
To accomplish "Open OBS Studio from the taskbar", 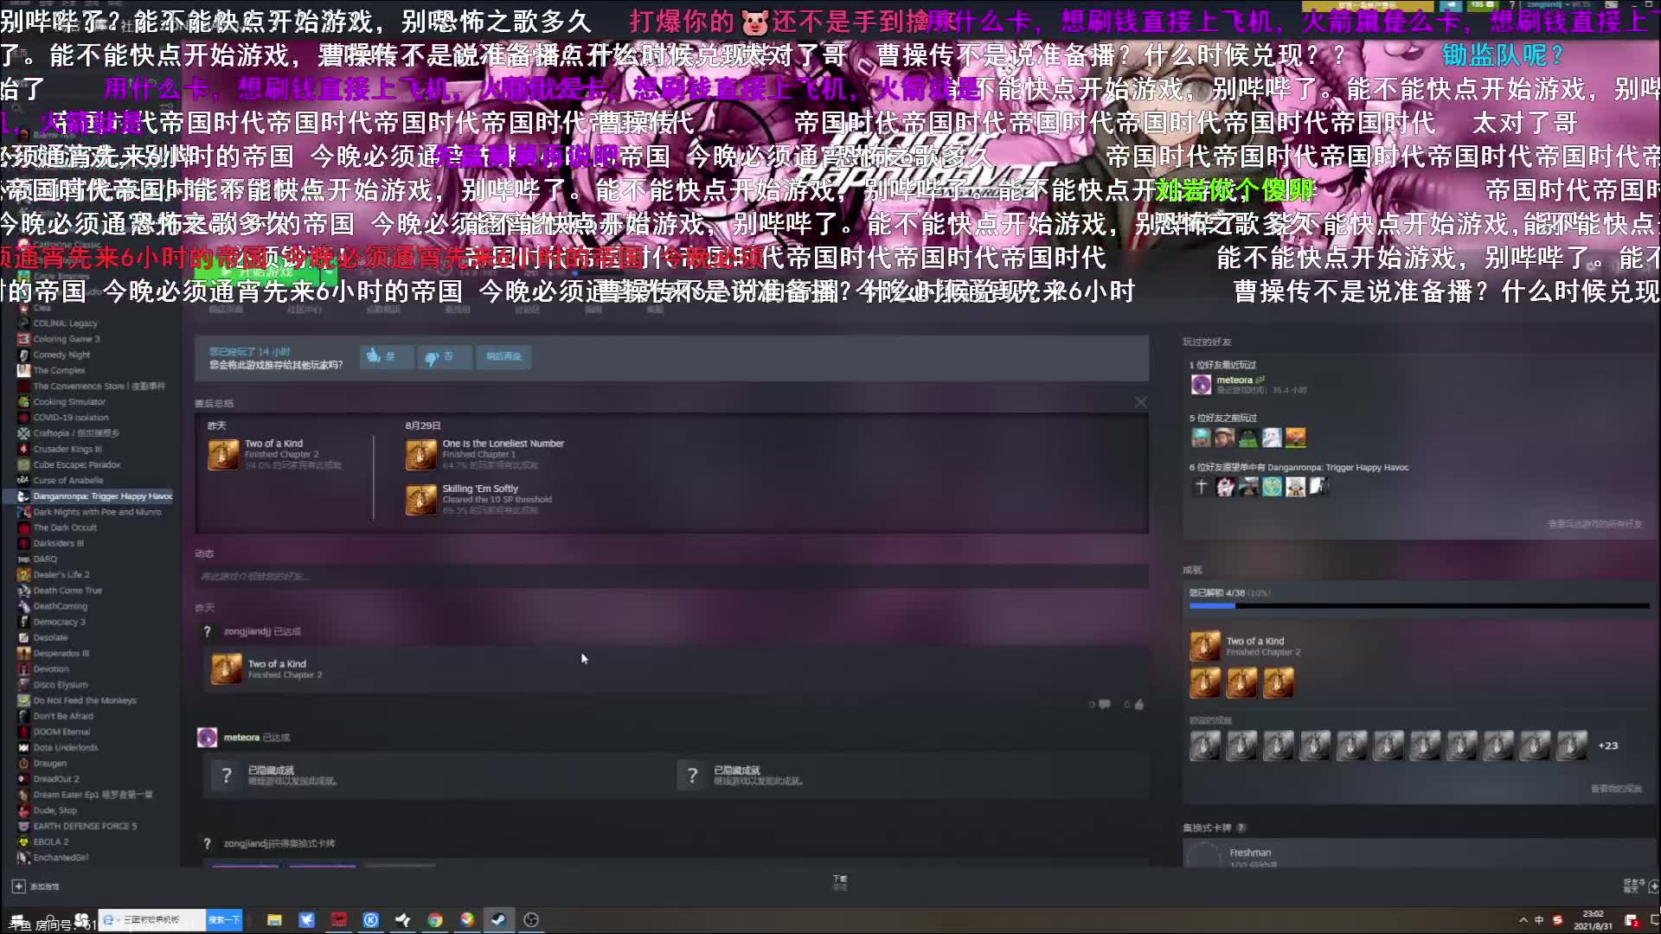I will click(x=531, y=920).
